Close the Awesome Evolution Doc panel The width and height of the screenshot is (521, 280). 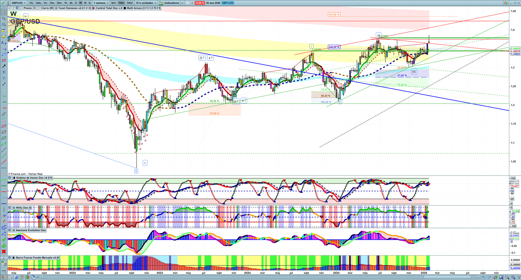[9, 230]
